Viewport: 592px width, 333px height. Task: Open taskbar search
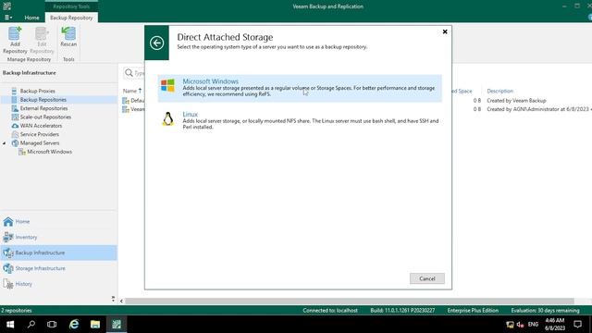[x=31, y=324]
